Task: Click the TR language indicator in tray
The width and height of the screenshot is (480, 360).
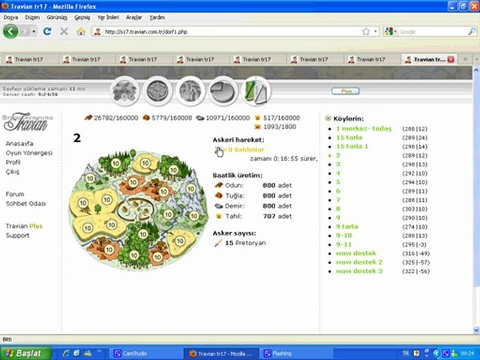Action: (405, 353)
